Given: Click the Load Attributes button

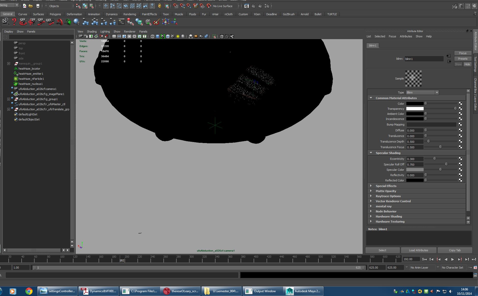Looking at the screenshot, I should [418, 250].
